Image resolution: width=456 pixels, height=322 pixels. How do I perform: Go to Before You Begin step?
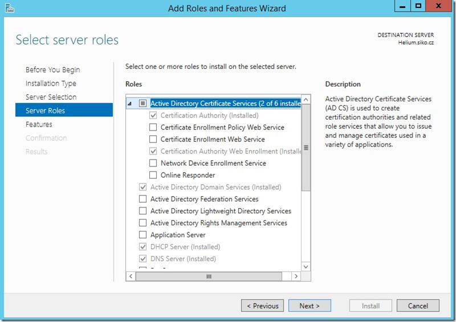pyautogui.click(x=52, y=70)
